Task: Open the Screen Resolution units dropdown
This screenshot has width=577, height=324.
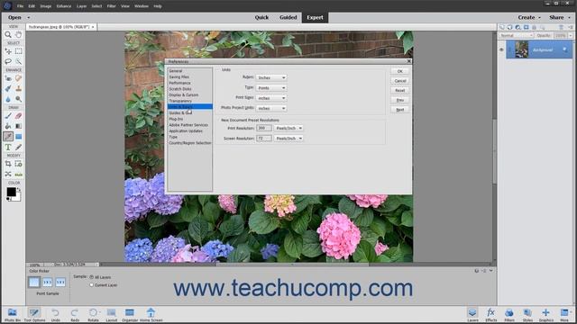Action: pyautogui.click(x=288, y=139)
